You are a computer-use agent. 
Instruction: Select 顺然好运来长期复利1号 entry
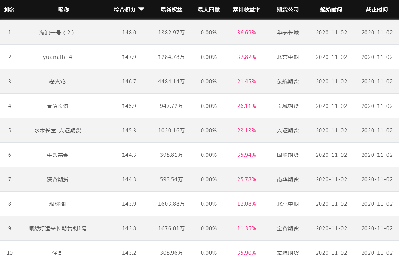pos(58,228)
